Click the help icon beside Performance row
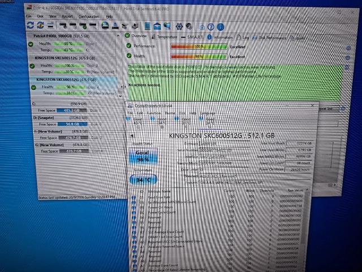 point(348,48)
